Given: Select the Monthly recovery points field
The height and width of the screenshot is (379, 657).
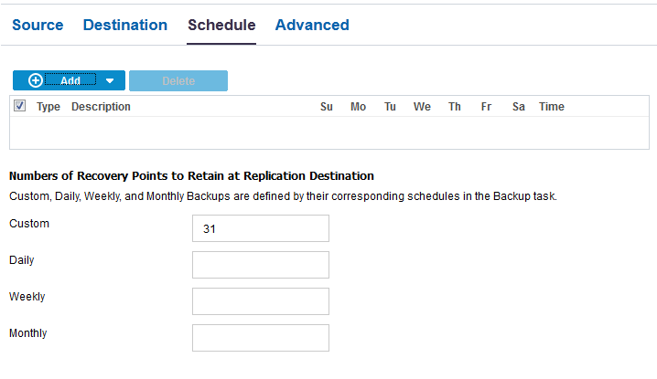Looking at the screenshot, I should (261, 338).
